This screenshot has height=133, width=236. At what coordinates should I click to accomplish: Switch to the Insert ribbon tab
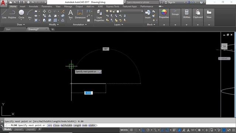tap(22, 7)
